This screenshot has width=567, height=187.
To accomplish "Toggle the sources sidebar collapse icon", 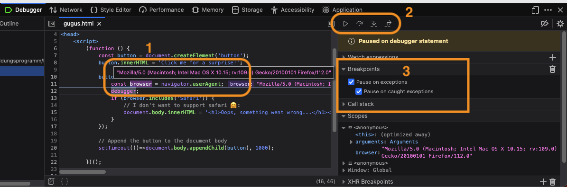I will 52,24.
